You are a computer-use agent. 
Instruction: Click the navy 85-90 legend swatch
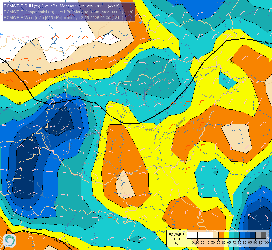pos(253,236)
